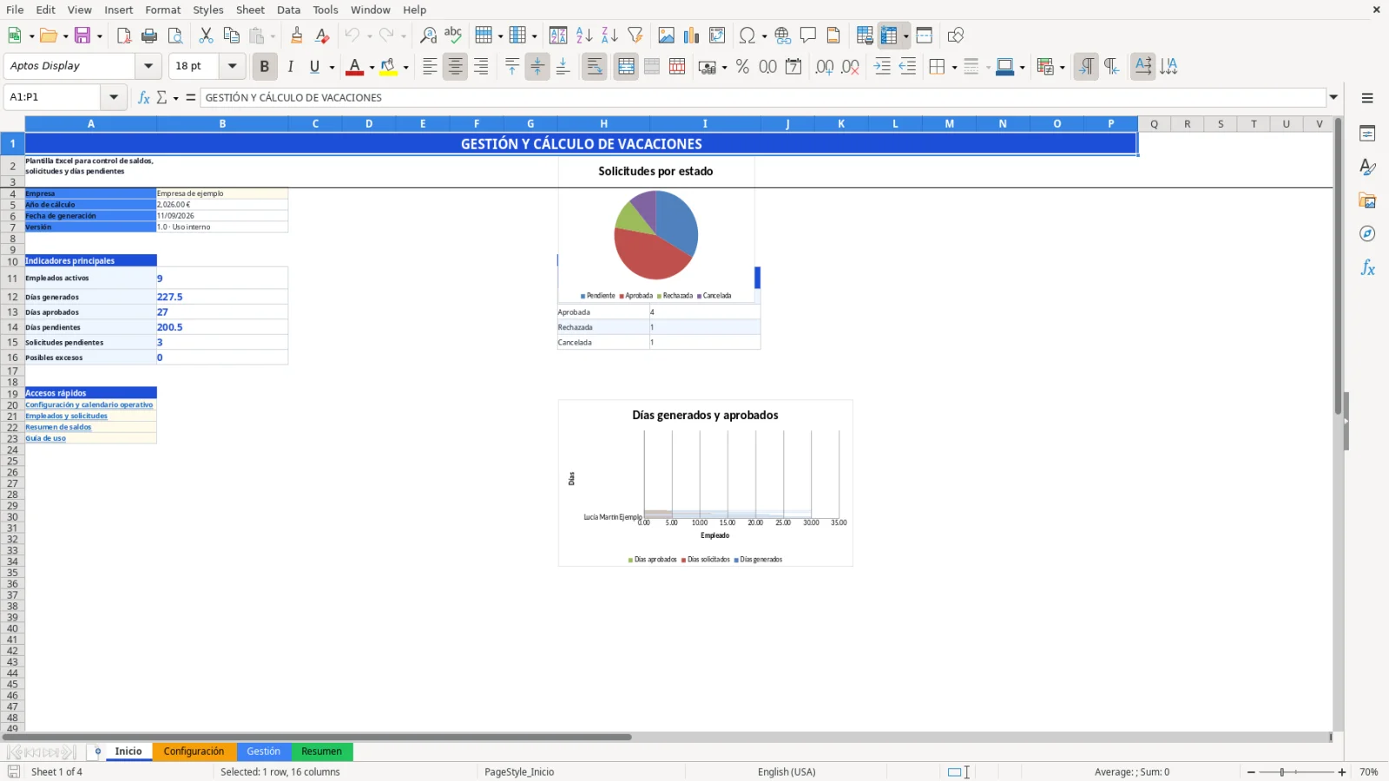Click the Print icon in toolbar

tap(149, 36)
